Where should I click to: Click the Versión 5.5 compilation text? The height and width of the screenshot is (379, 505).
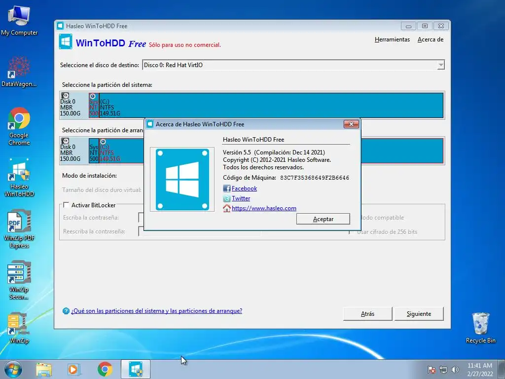pyautogui.click(x=274, y=152)
